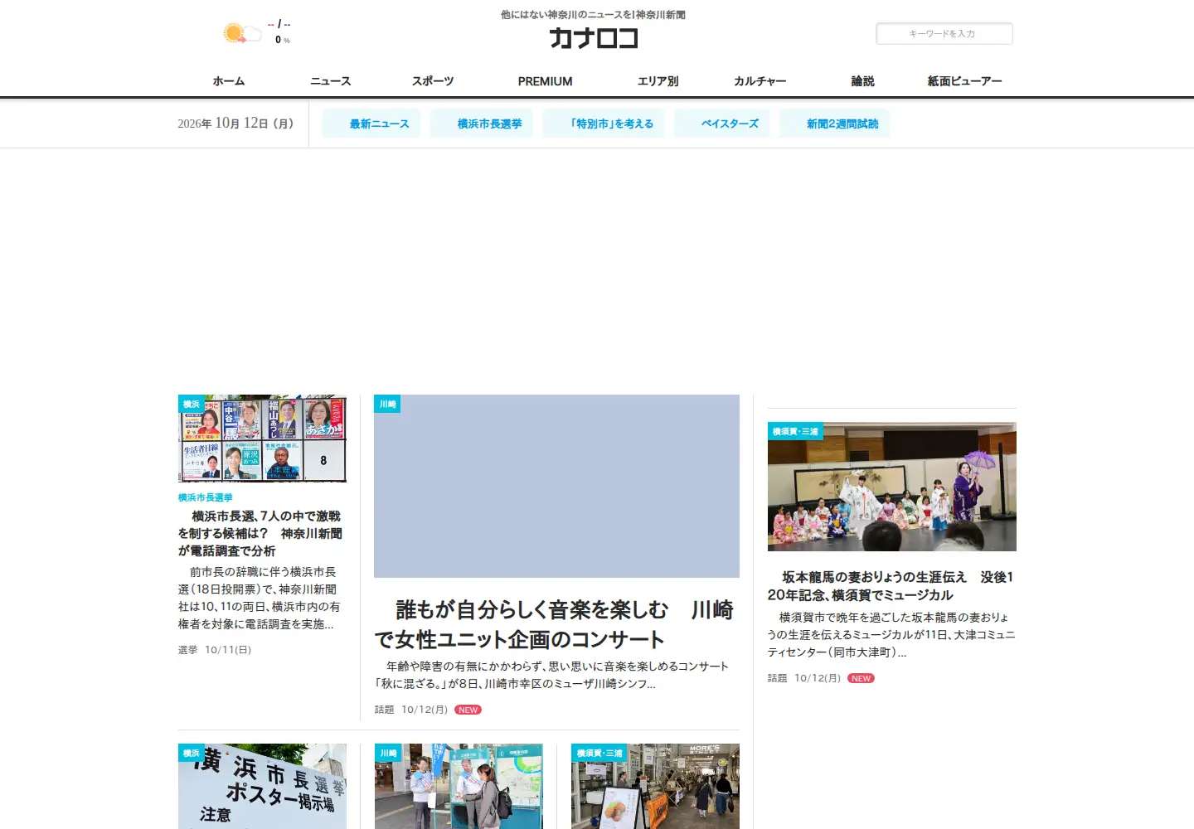Click the 横浜市長選挙 topic button

(482, 124)
